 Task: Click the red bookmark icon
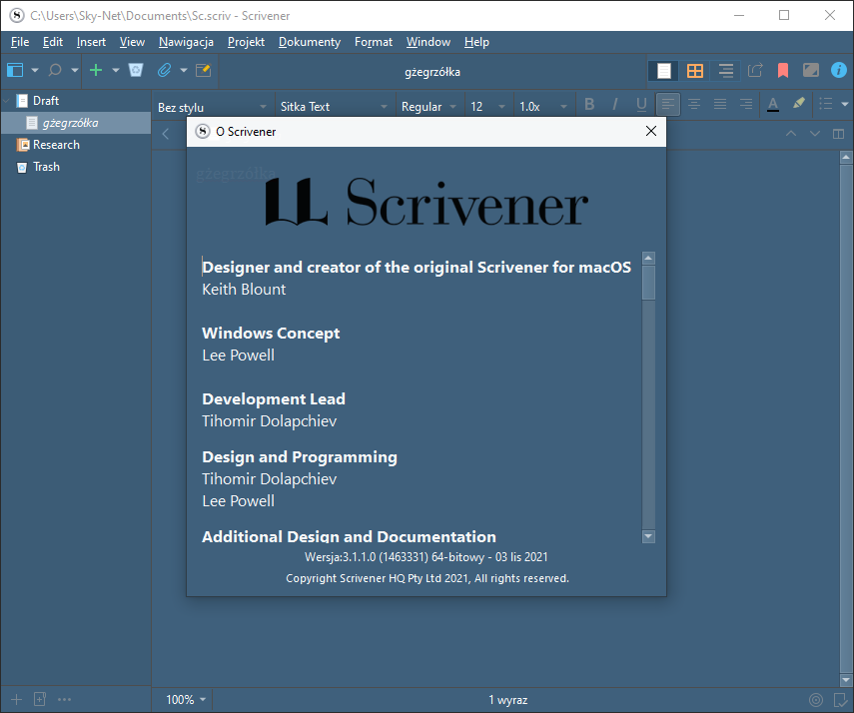(783, 70)
